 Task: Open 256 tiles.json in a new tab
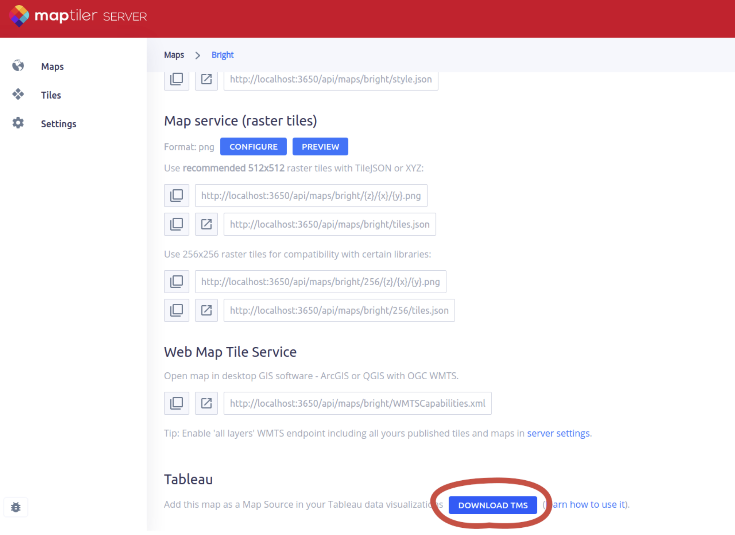pos(206,310)
